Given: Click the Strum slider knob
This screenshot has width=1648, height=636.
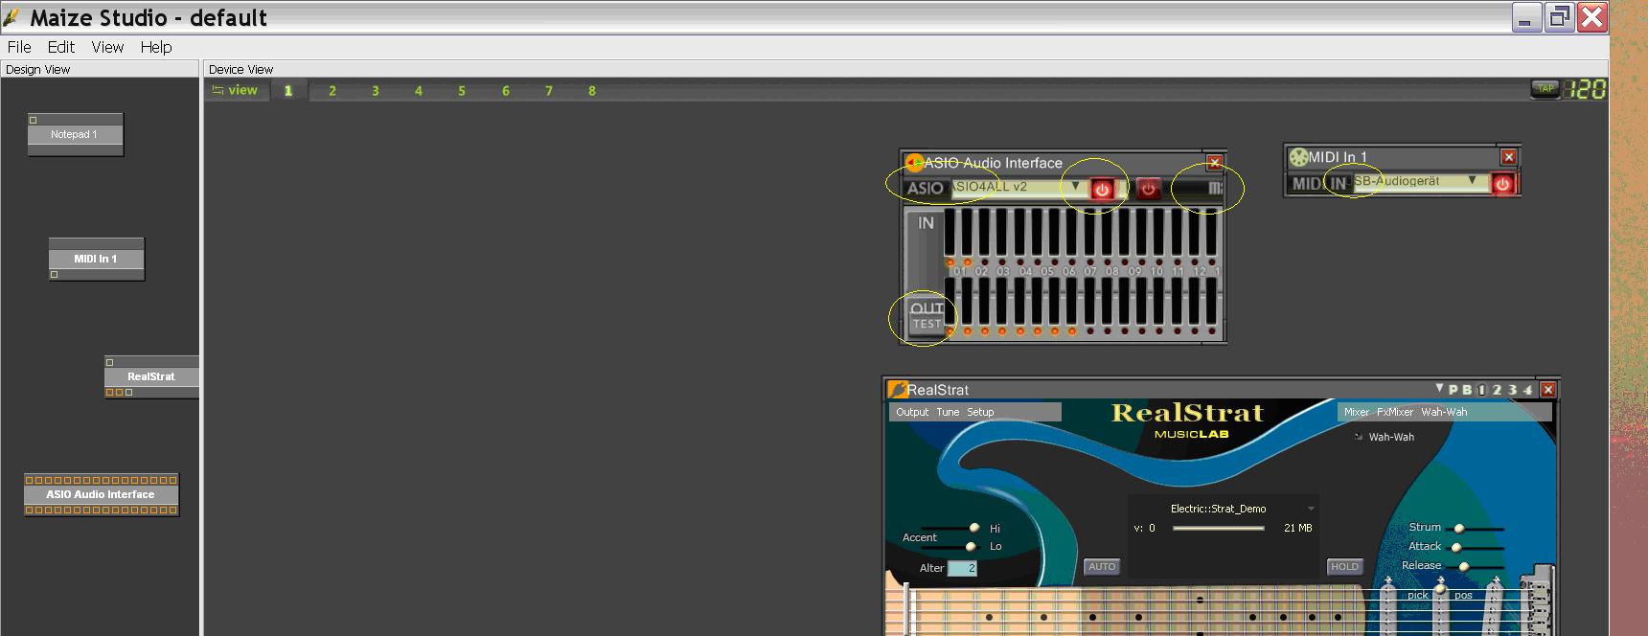Looking at the screenshot, I should [x=1459, y=528].
